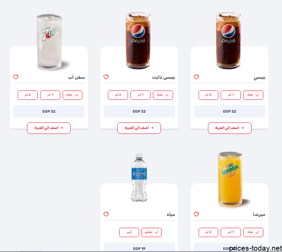Like the water item with heart icon

click(106, 214)
